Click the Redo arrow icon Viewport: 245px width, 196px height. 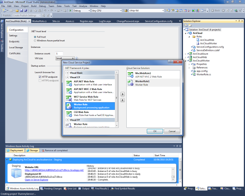pos(52,11)
